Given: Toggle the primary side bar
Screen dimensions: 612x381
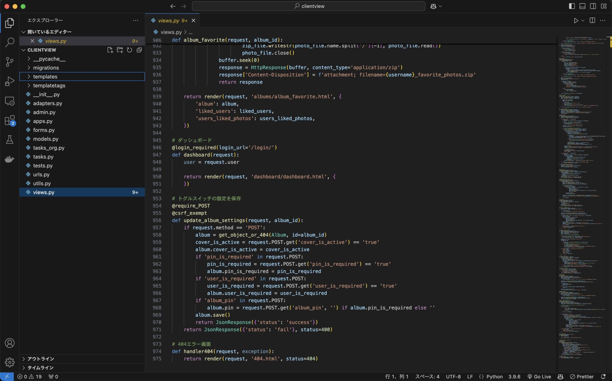Looking at the screenshot, I should pyautogui.click(x=572, y=6).
